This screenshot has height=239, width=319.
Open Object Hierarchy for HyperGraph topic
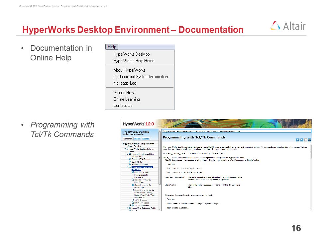tap(143, 186)
